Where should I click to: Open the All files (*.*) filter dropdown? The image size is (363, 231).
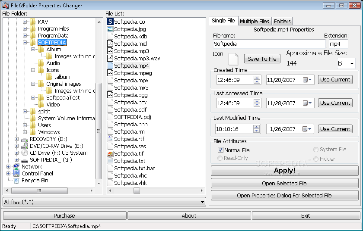click(x=202, y=202)
